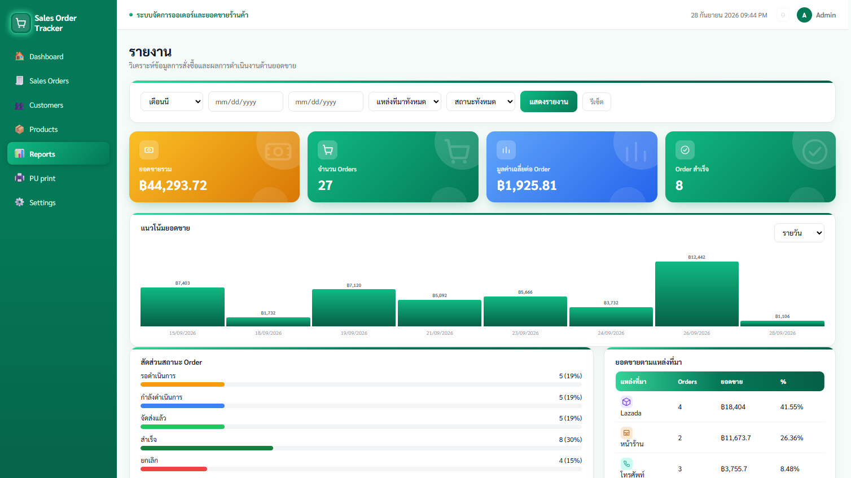Open the รายวัน chart interval dropdown
This screenshot has width=851, height=478.
(799, 233)
